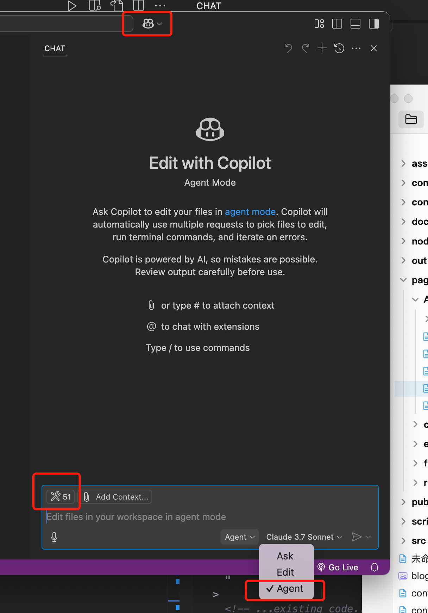Select Ask mode from menu
Viewport: 428px width, 613px height.
(x=285, y=556)
